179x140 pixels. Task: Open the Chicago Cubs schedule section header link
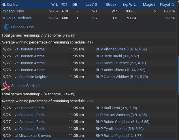click(22, 27)
